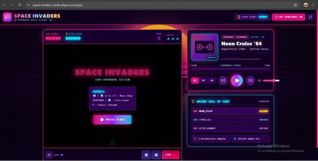Toggle SFX sound speaker icon
The height and width of the screenshot is (161, 318).
click(x=49, y=155)
